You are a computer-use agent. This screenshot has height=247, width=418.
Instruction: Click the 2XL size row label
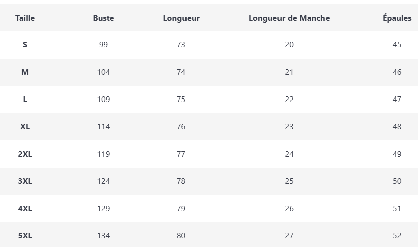25,154
